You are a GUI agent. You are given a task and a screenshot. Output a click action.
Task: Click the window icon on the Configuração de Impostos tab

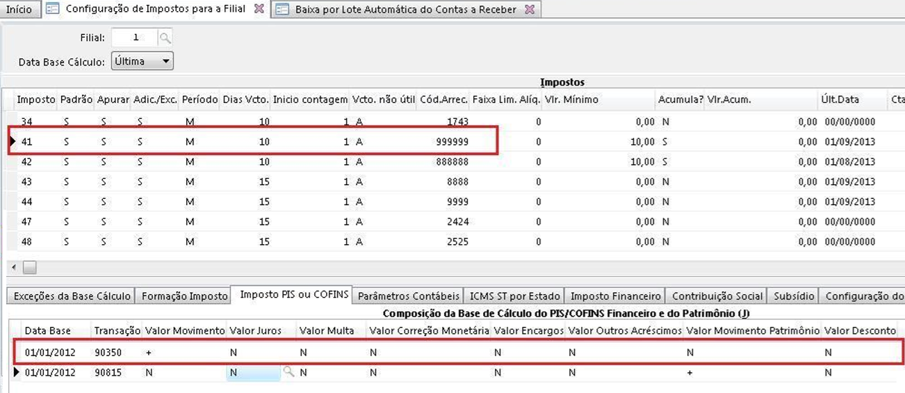pos(52,9)
